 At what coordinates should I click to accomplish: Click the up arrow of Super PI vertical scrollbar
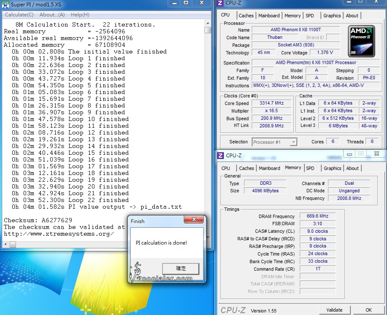[x=208, y=23]
